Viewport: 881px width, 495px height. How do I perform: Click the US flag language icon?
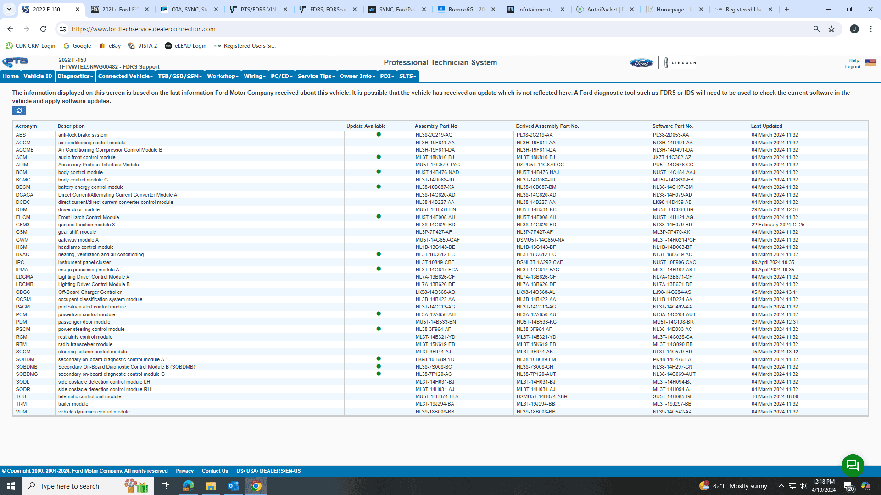click(870, 63)
